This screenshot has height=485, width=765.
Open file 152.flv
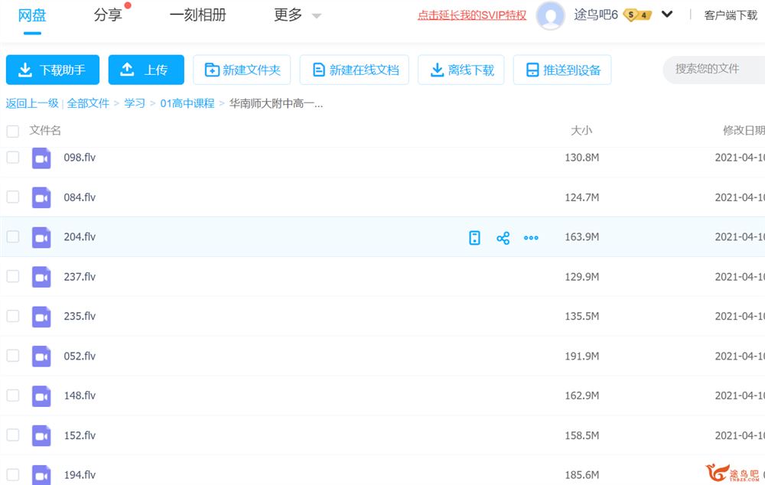80,435
